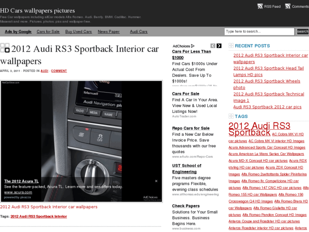The width and height of the screenshot is (309, 232).
Task: Open Cars For Sale ad heading
Action: coord(186,94)
